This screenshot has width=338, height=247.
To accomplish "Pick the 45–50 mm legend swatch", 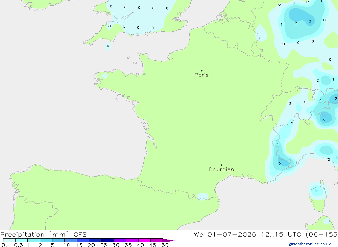I will coord(157,240).
